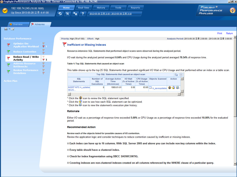237x177 pixels.
Task: Click the green flag beside Review Performance Deviations
Action: click(x=9, y=72)
